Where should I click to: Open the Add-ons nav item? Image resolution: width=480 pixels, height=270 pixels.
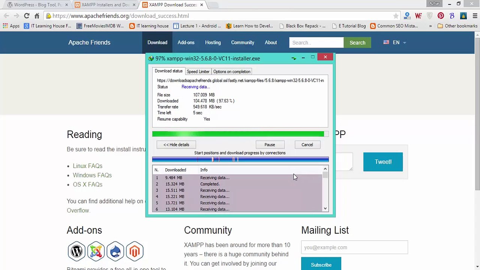pos(186,42)
